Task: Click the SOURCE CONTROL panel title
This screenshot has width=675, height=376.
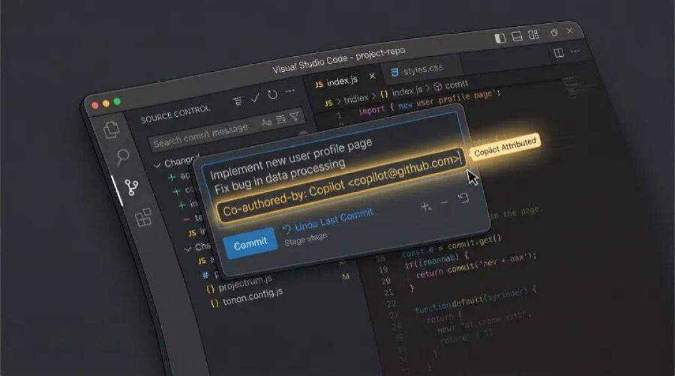Action: [175, 114]
